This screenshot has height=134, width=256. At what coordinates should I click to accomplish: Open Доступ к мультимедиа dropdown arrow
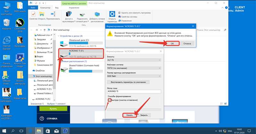pyautogui.click(x=75, y=21)
